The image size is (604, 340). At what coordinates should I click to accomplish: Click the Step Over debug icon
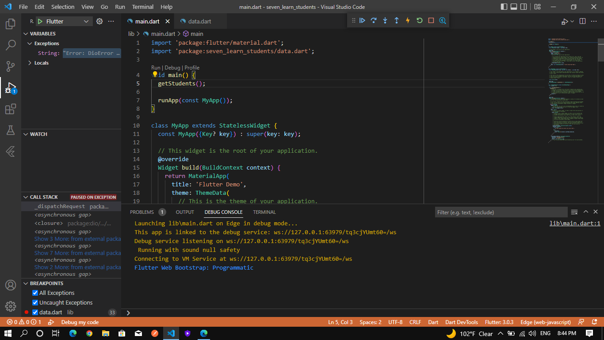tap(374, 21)
